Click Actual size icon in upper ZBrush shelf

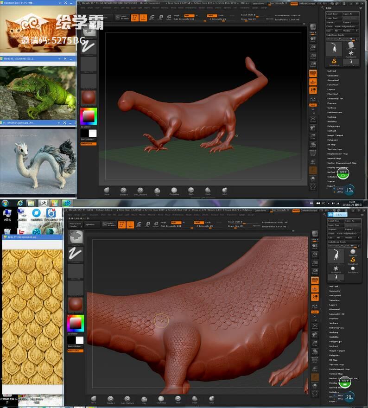(313, 56)
